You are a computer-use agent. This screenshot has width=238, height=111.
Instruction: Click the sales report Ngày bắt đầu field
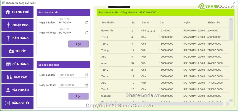coord(71,75)
